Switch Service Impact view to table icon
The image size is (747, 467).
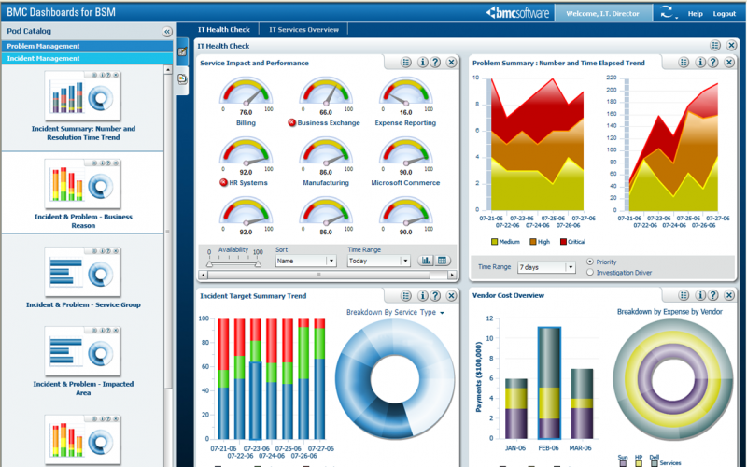pos(442,261)
